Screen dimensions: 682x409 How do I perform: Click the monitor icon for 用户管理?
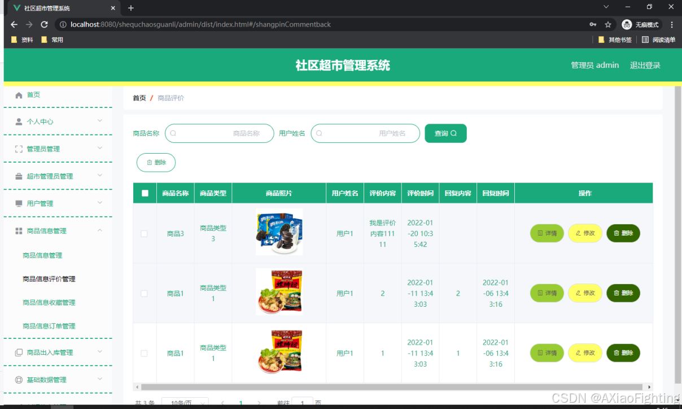(19, 203)
